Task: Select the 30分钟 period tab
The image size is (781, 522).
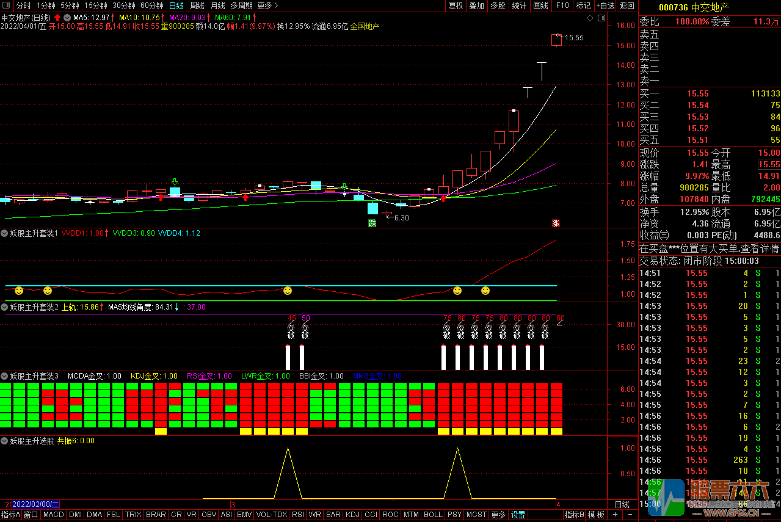Action: click(123, 5)
